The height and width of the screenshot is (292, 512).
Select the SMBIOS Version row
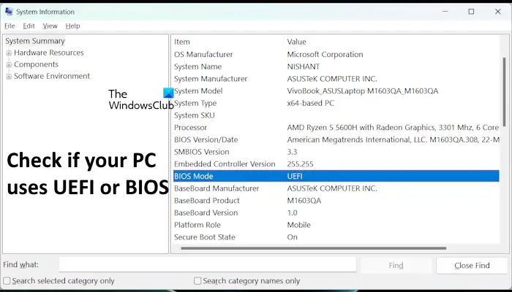coord(336,152)
